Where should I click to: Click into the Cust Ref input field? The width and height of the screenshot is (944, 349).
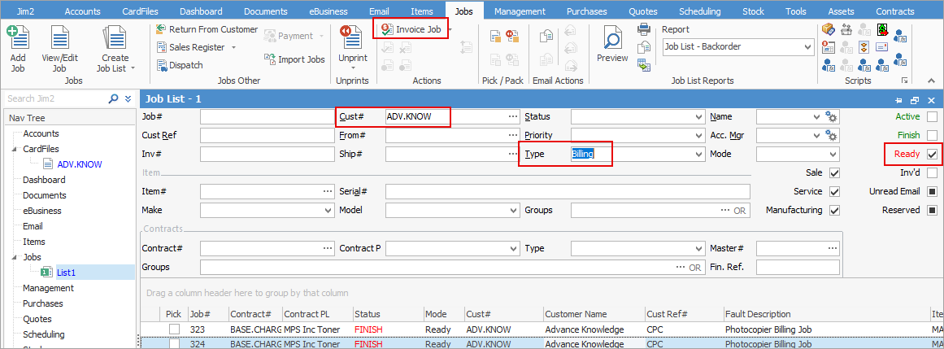[267, 136]
